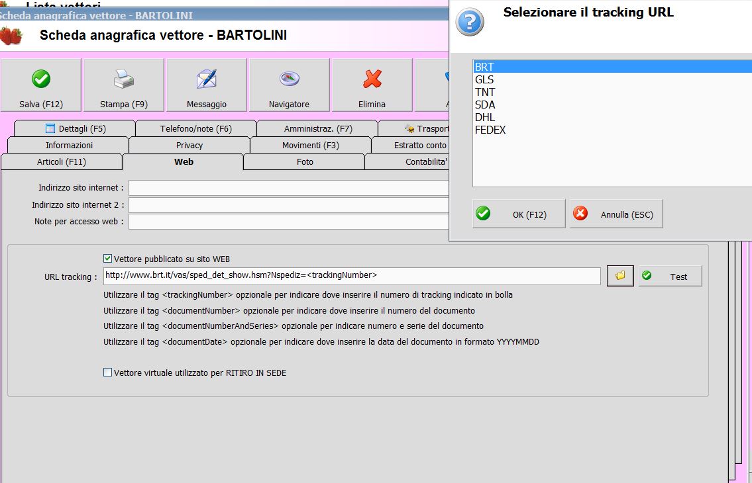Open the Estratto conto tab

point(411,145)
